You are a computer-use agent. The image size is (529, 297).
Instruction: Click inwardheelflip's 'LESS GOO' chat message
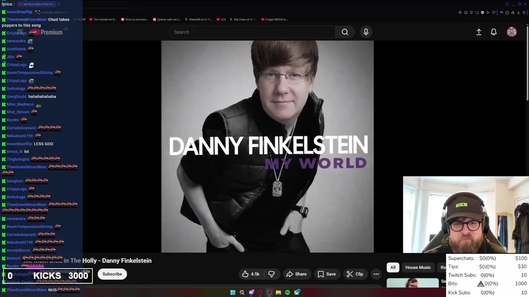pyautogui.click(x=43, y=144)
